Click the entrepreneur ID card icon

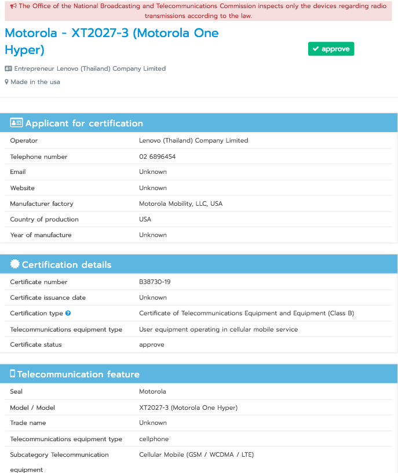click(9, 68)
